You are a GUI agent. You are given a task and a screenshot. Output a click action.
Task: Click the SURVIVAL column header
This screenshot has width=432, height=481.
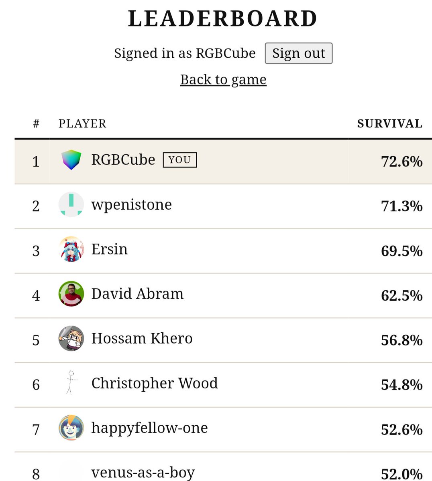(x=389, y=123)
